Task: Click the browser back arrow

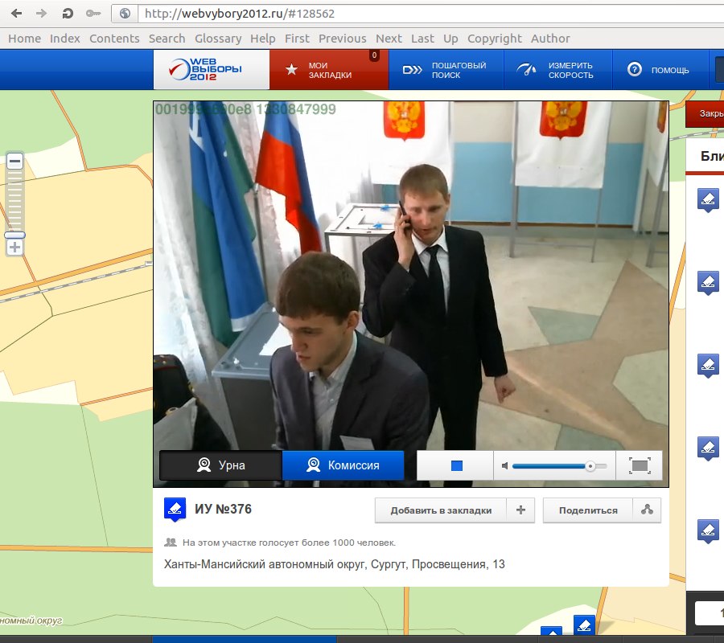Action: tap(16, 14)
